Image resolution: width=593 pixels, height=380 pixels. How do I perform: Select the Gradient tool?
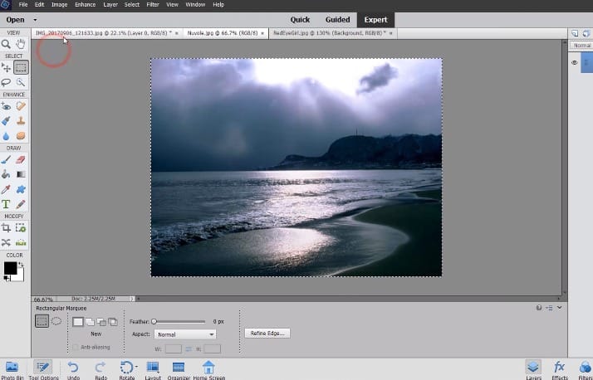click(x=21, y=174)
